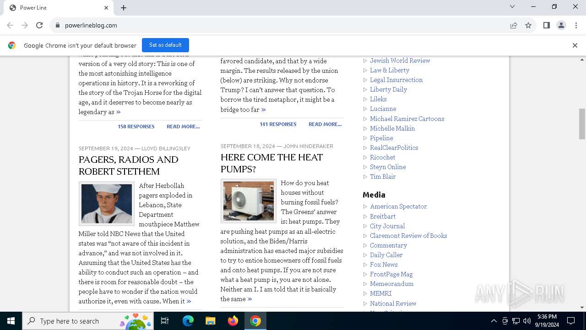Follow the arrow after 'bridge too far'
Screen dimensions: 586x330
click(x=263, y=110)
